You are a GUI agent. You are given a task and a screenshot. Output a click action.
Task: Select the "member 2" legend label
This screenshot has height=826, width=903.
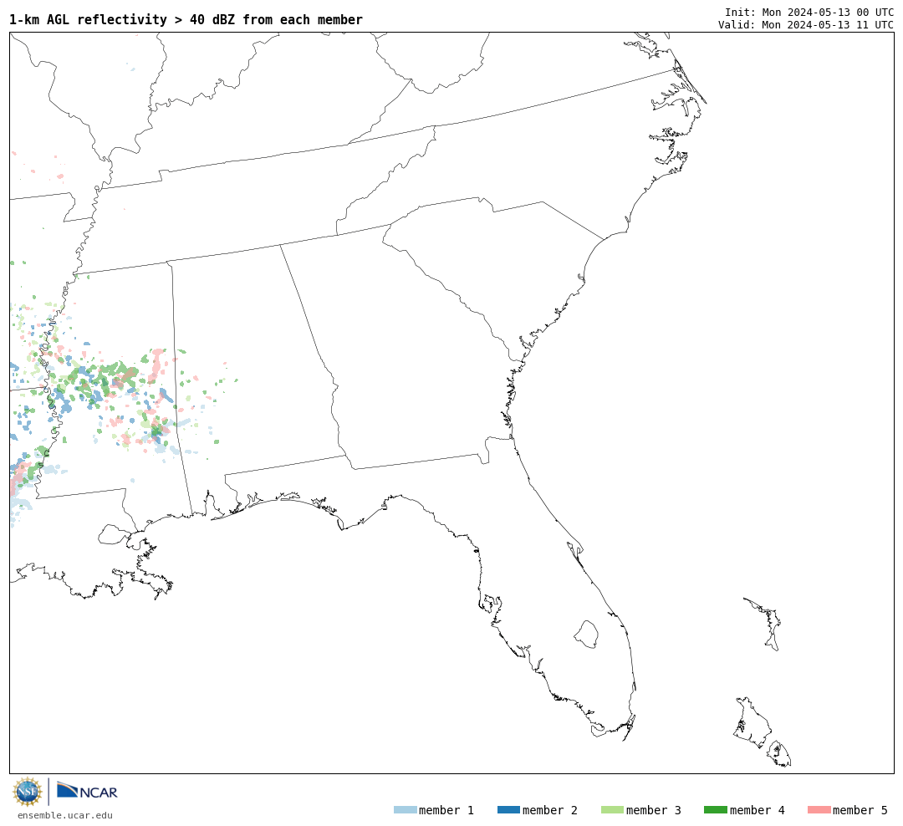pyautogui.click(x=550, y=810)
